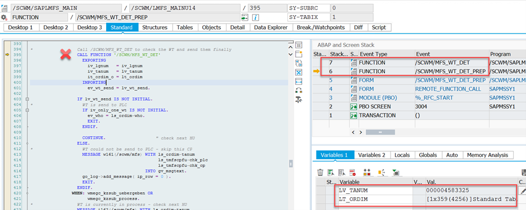This screenshot has height=210, width=526.
Task: Click the program document icon at top left
Action: click(4, 8)
